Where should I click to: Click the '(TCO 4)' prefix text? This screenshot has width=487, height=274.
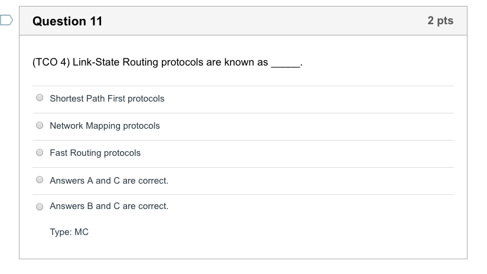(x=50, y=63)
